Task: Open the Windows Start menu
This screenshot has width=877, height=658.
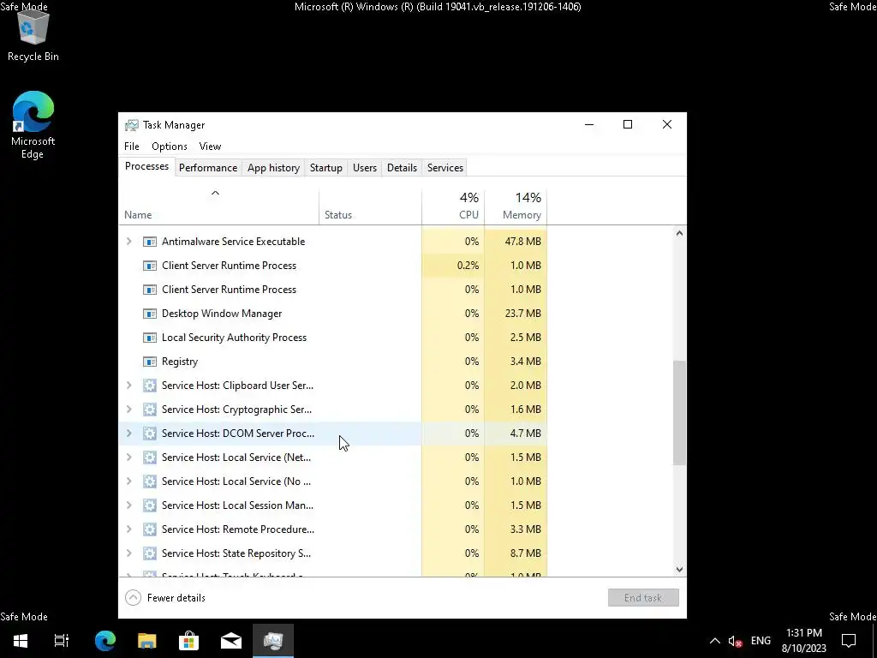Action: point(21,641)
